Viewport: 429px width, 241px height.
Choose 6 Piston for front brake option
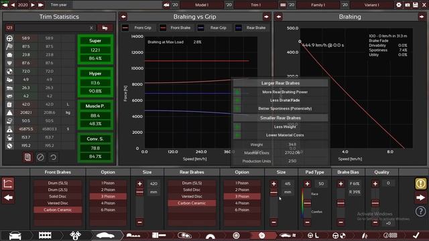[x=108, y=210]
